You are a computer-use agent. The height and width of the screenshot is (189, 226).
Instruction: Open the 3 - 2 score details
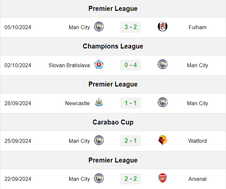131,27
